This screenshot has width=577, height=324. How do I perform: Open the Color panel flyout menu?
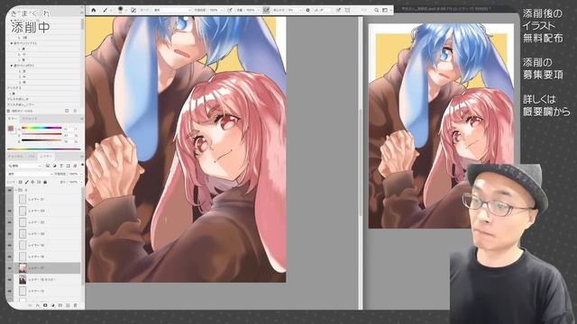point(81,119)
